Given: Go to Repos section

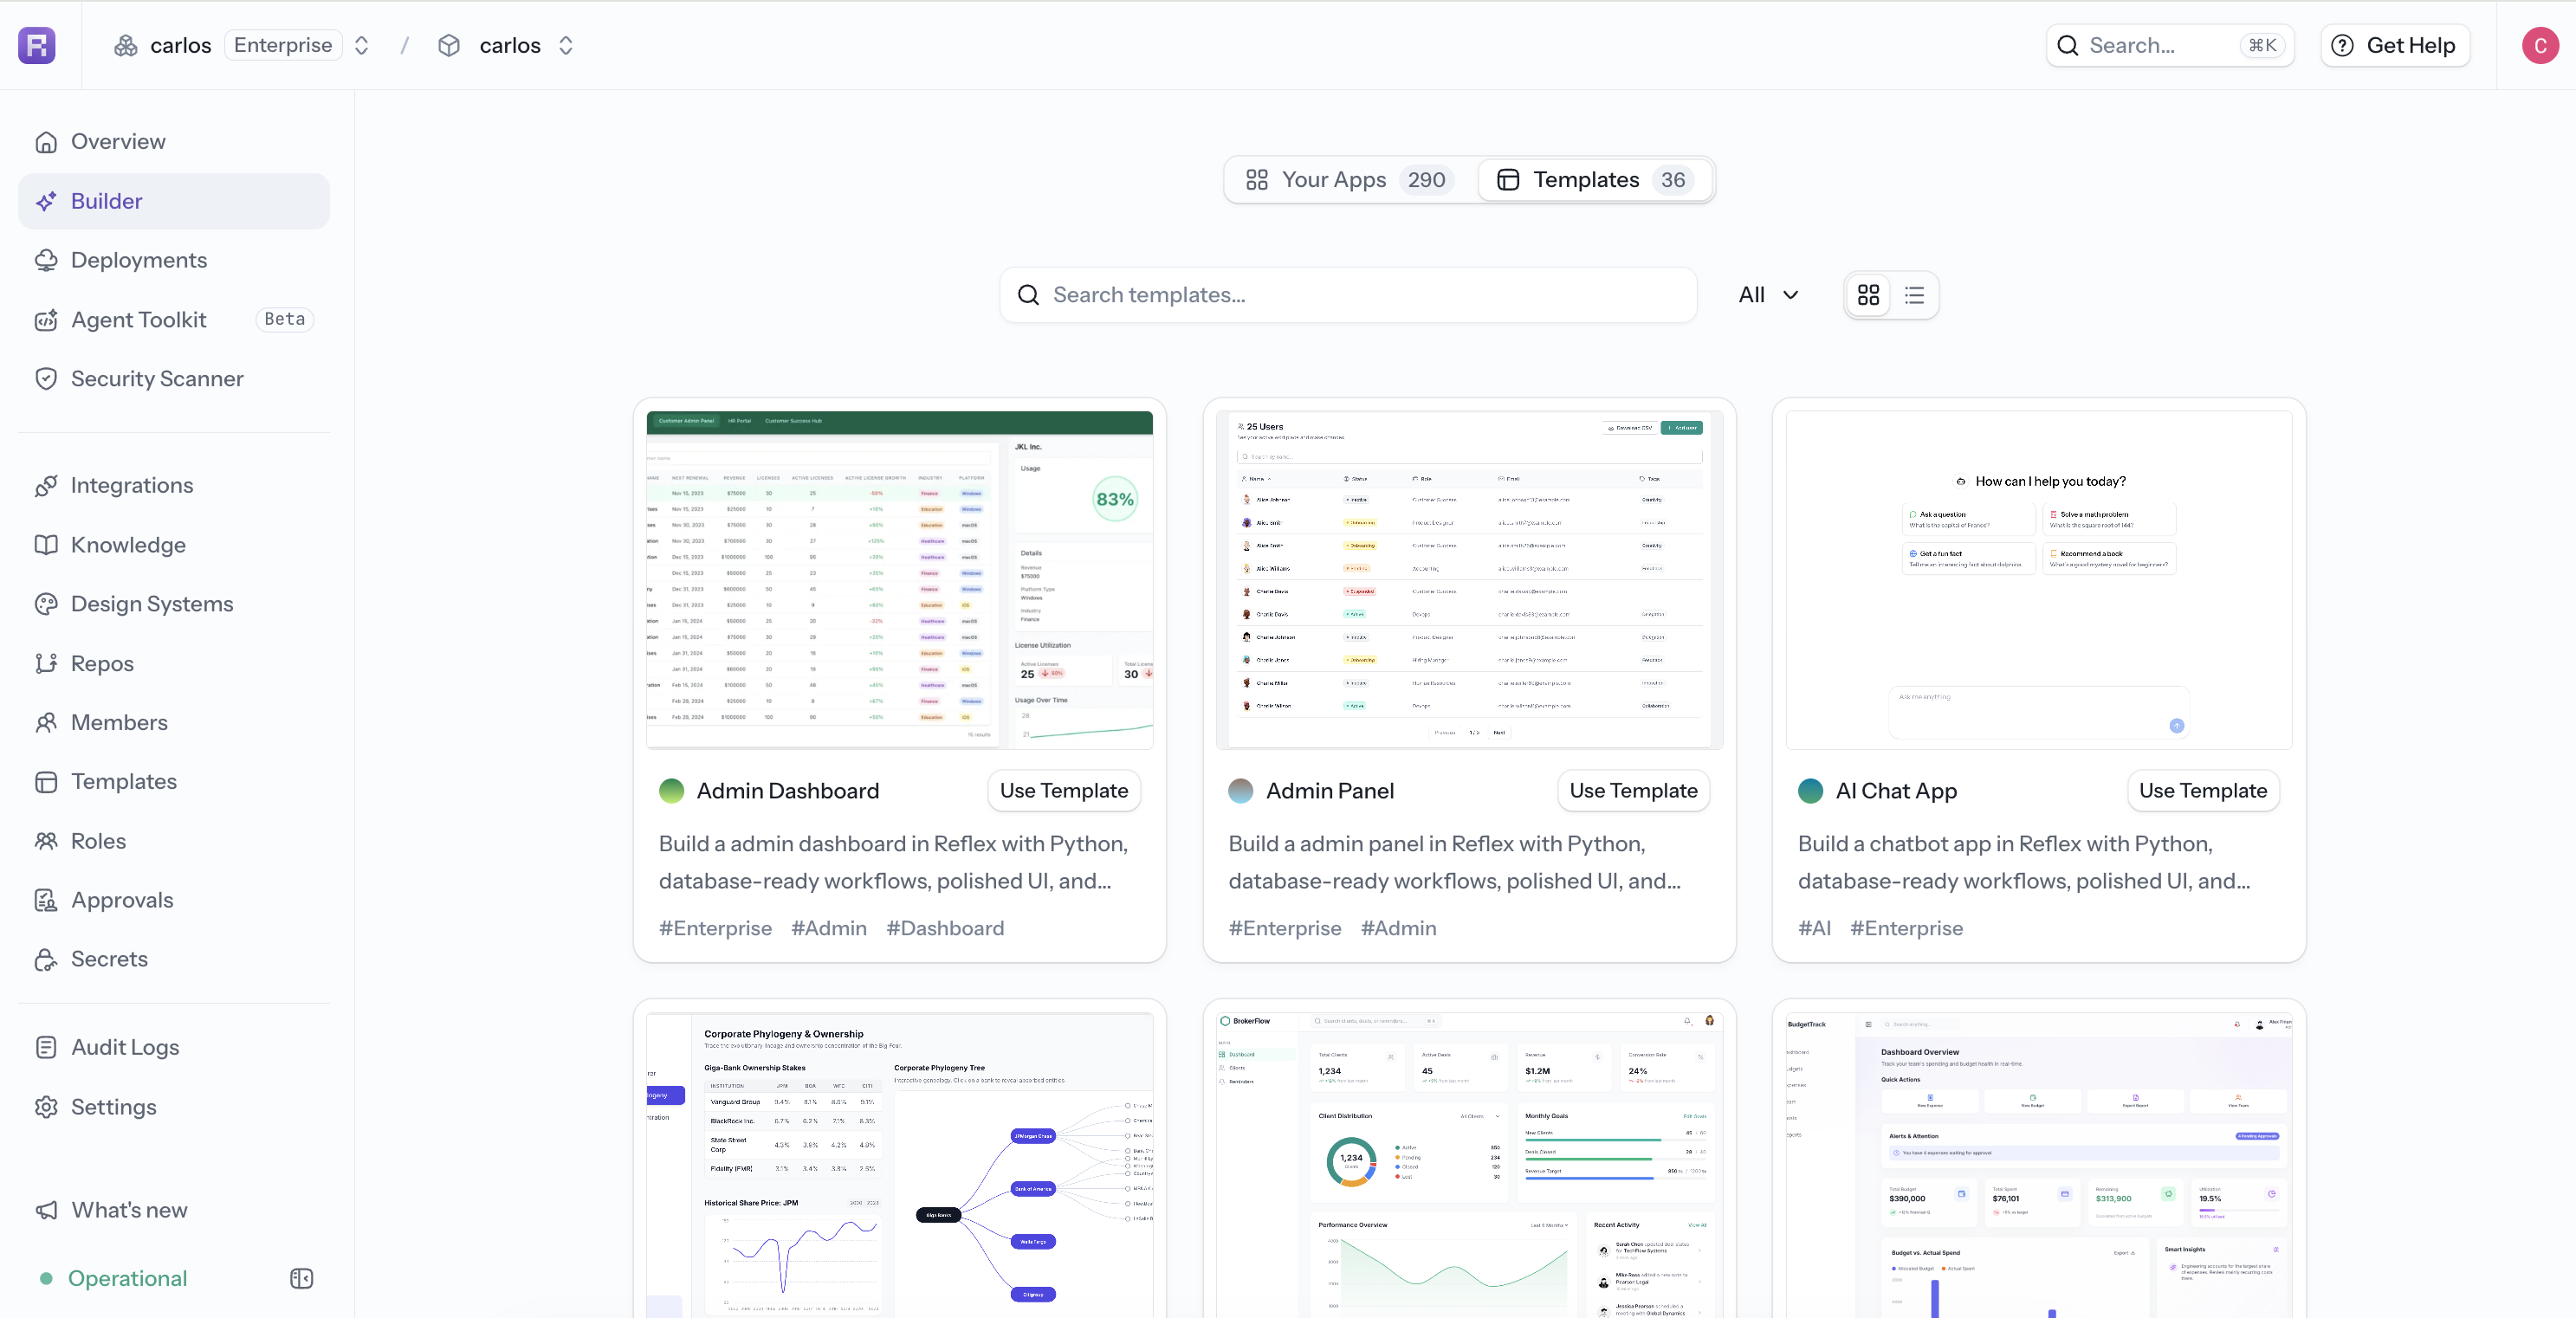Looking at the screenshot, I should click(174, 663).
